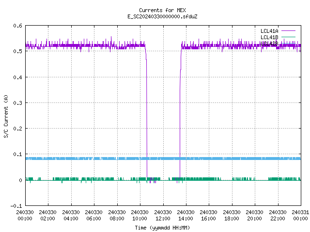Click the 0.2 Y-axis tick label
Image resolution: width=310 pixels, height=232 pixels.
(x=17, y=129)
